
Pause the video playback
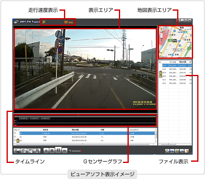click(58, 150)
